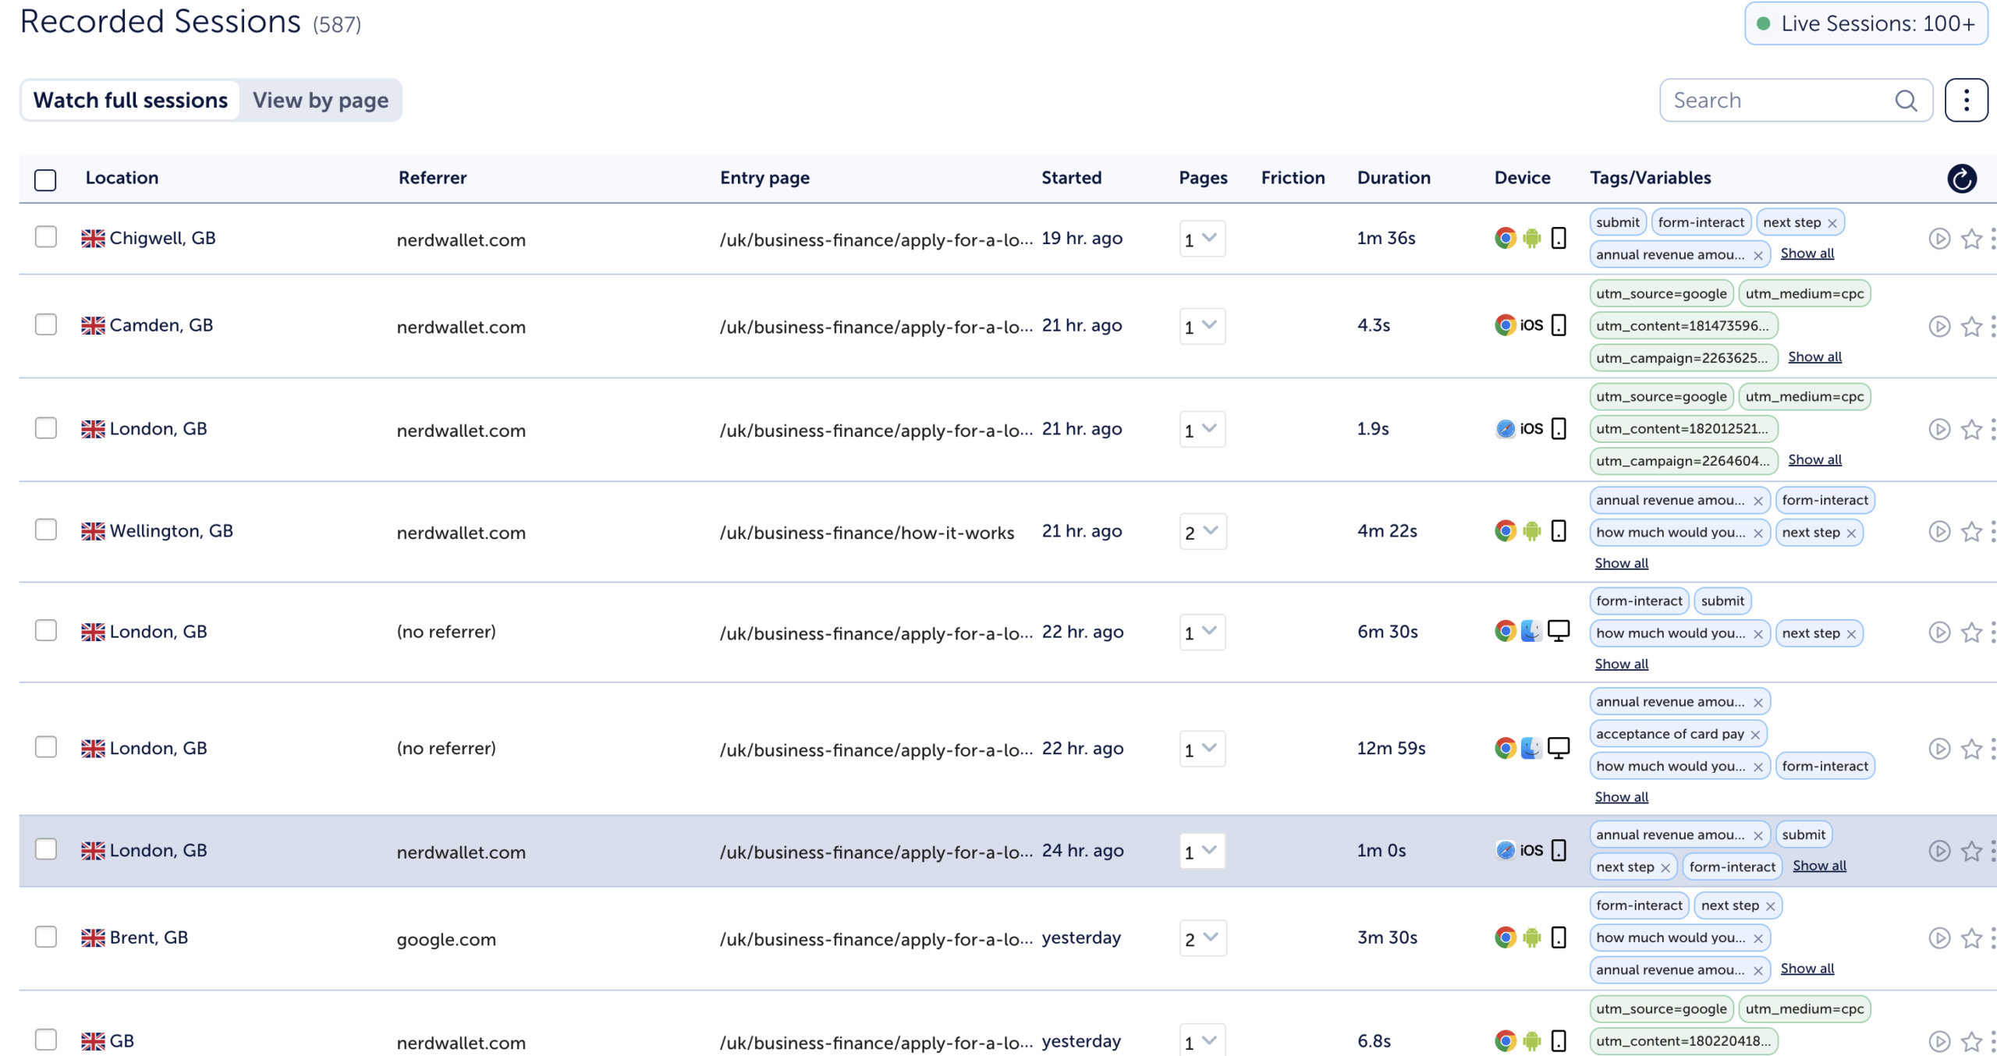Open pages dropdown for Camden session

pos(1201,326)
